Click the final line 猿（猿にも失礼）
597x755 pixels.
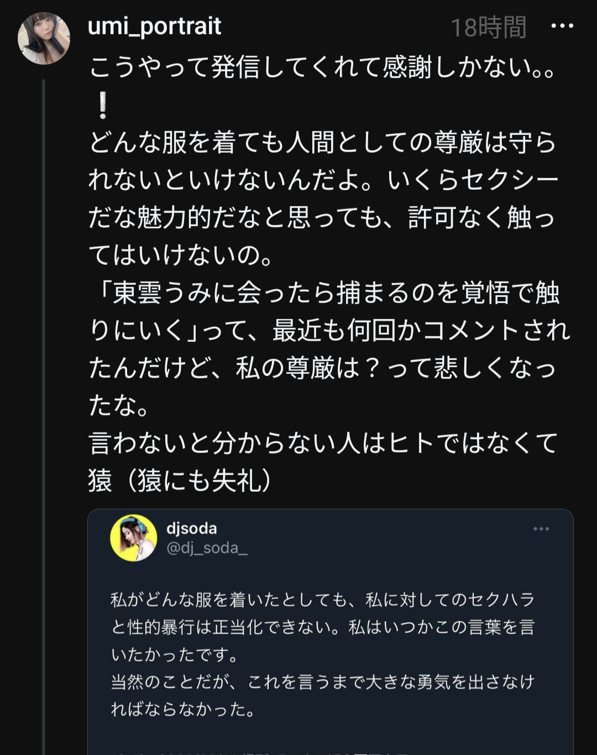pos(180,480)
